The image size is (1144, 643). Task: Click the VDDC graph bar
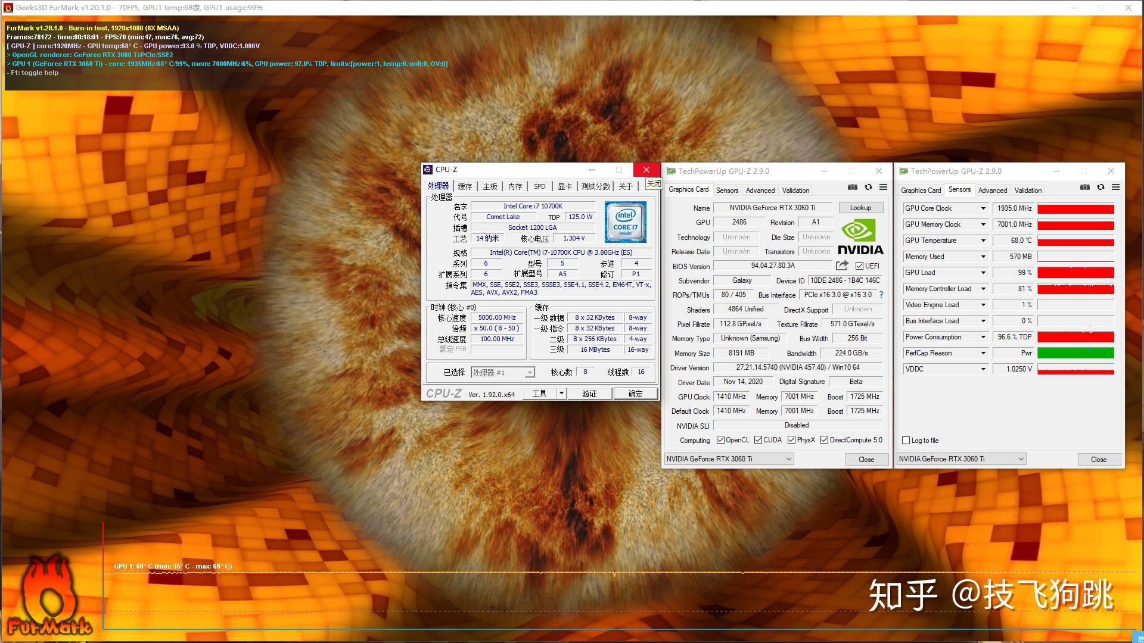[1075, 369]
